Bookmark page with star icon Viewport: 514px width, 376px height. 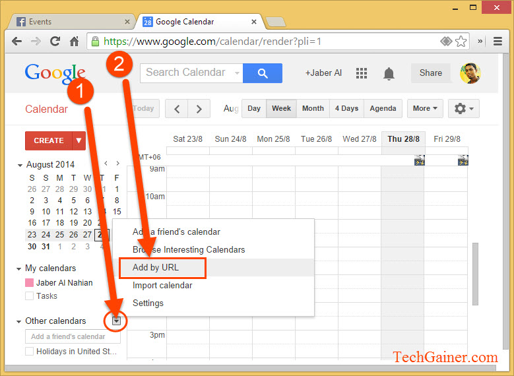pos(461,41)
